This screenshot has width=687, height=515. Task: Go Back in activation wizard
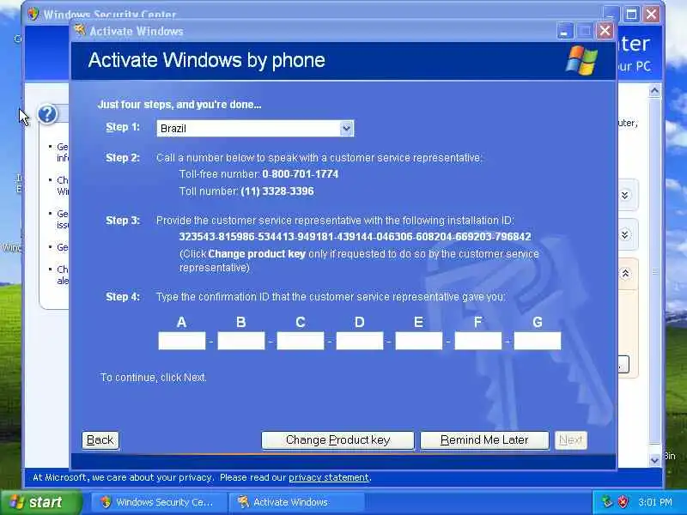point(100,440)
